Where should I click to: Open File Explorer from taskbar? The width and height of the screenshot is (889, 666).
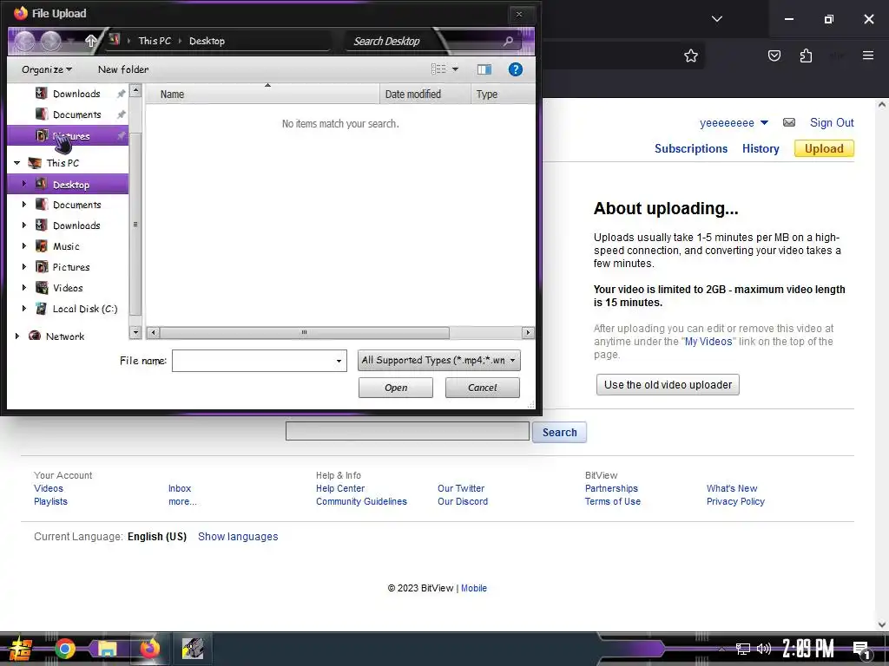107,649
